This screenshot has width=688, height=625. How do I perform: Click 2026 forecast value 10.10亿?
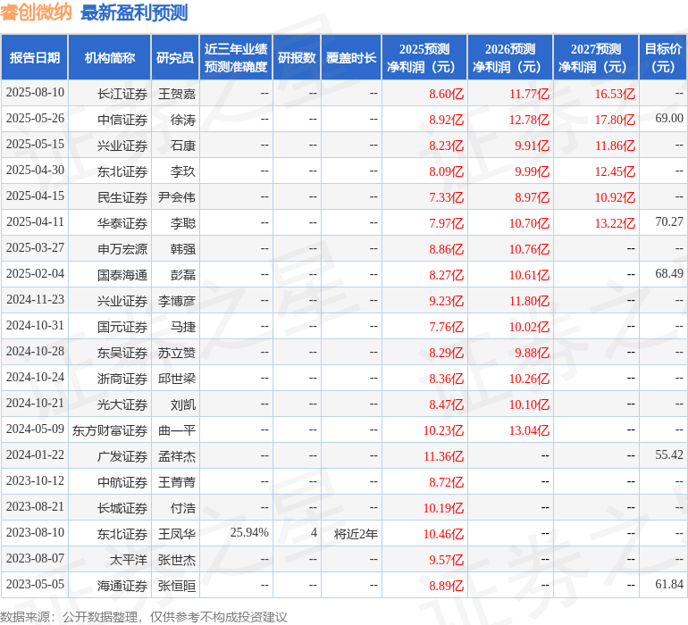click(529, 404)
